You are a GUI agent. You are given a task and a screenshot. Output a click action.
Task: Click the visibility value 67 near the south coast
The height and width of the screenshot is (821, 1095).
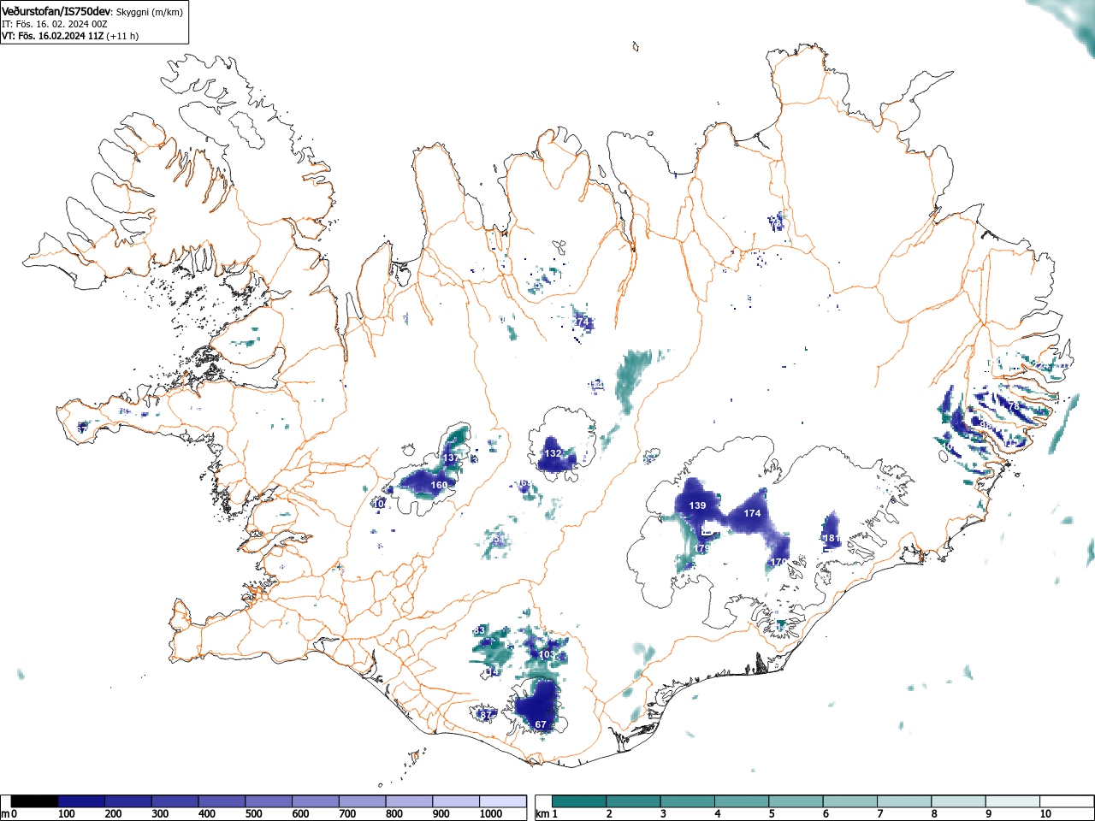[x=541, y=724]
